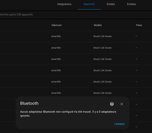Sort by the Pièce column header
152x133 pixels.
click(x=139, y=25)
